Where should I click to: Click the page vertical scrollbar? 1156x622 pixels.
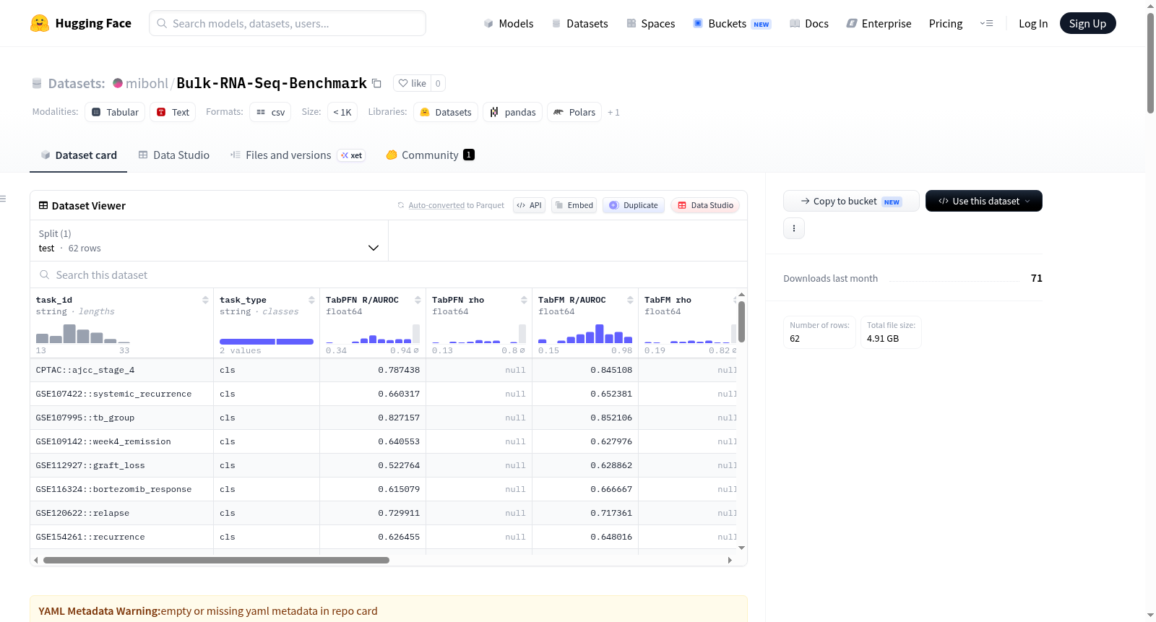[x=1150, y=63]
